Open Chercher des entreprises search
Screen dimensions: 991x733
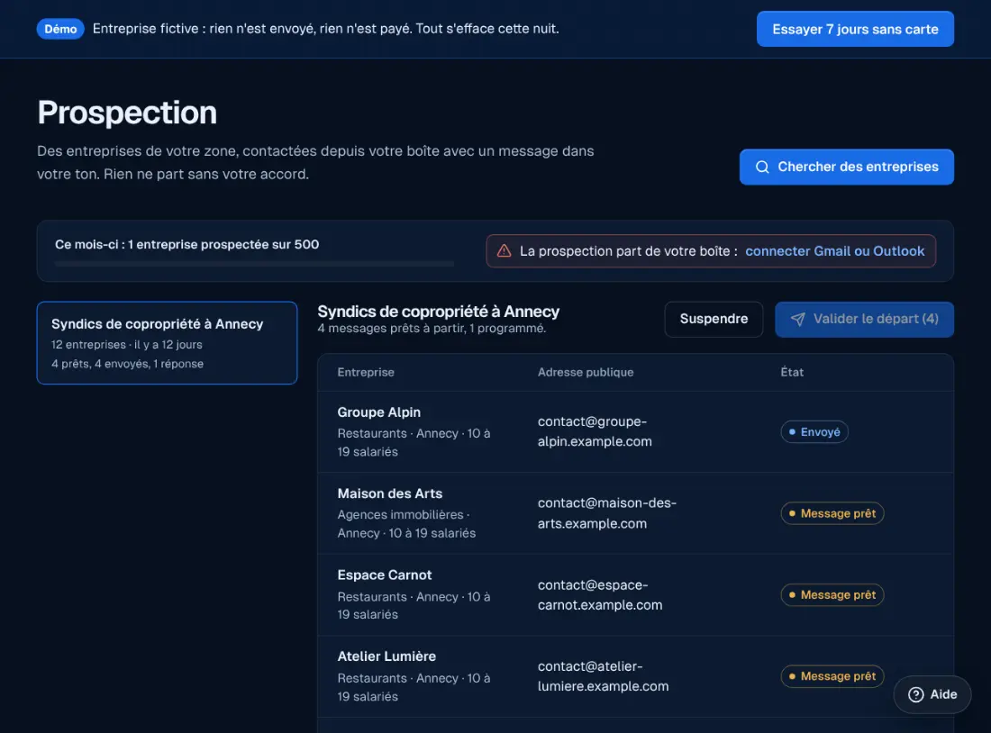(846, 167)
